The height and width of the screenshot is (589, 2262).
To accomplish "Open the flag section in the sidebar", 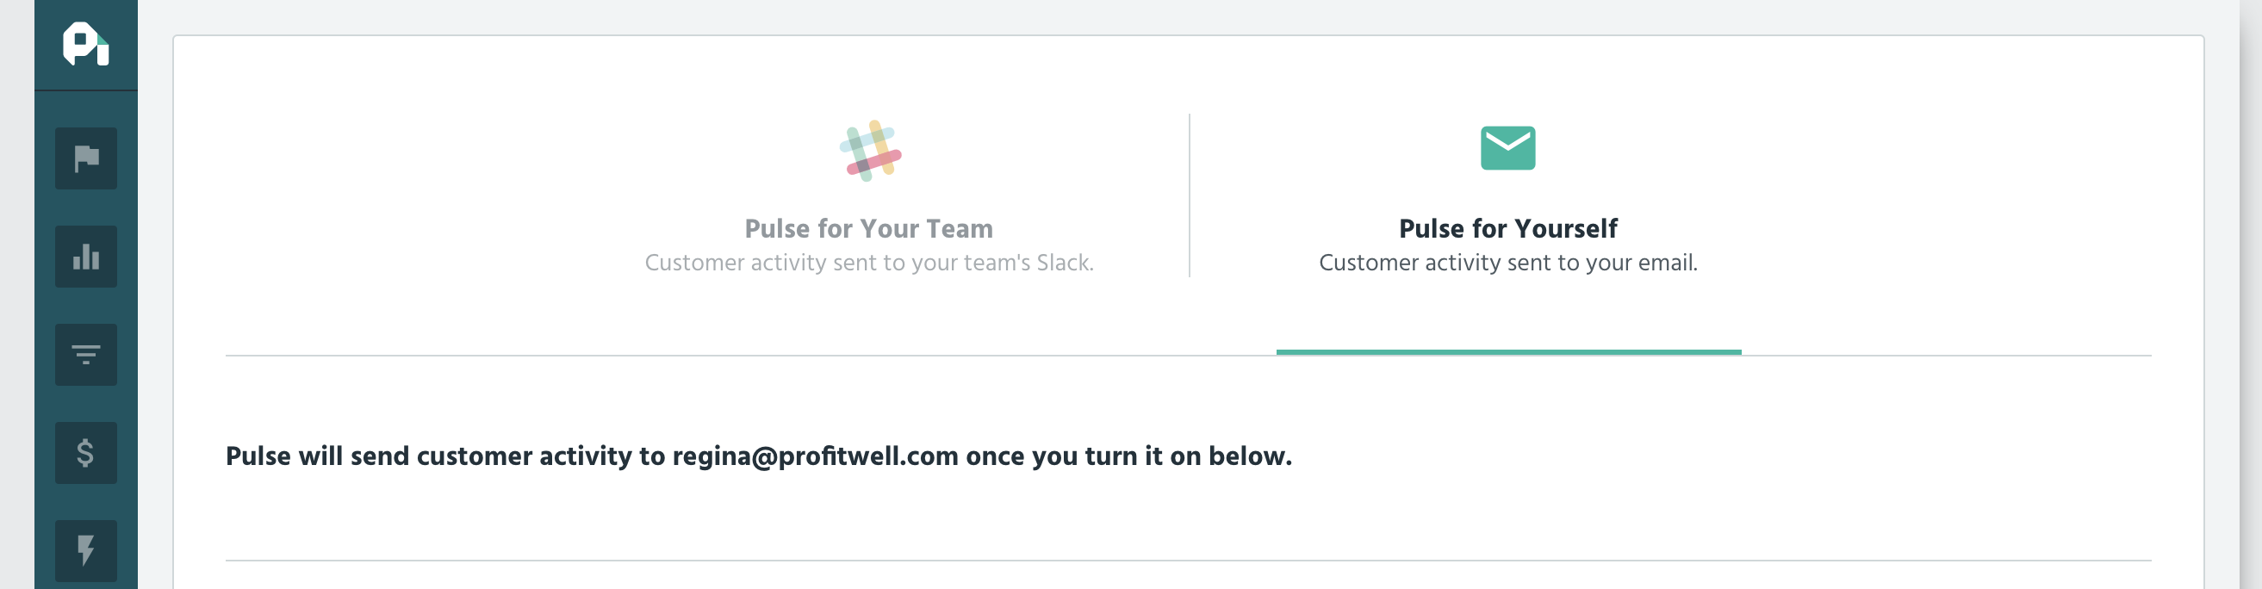I will click(x=86, y=158).
